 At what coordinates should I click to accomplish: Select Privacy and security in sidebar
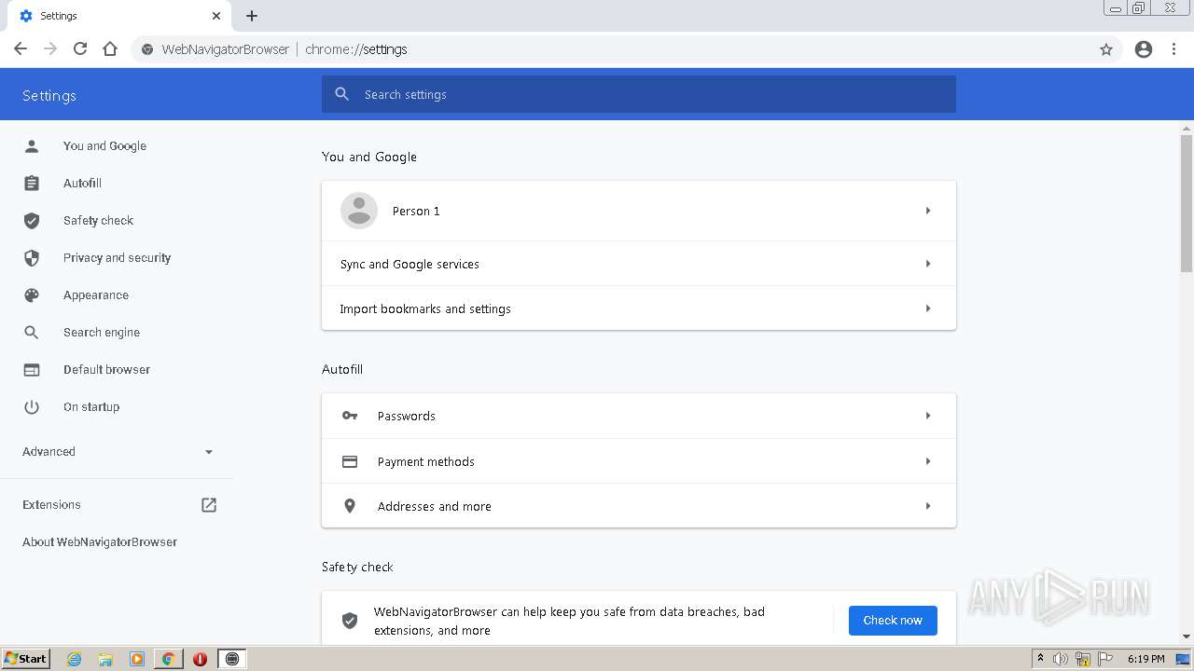point(117,258)
